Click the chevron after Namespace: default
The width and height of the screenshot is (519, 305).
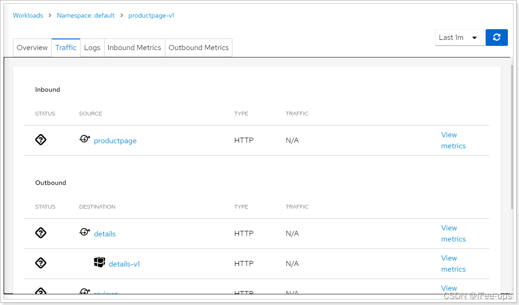121,16
